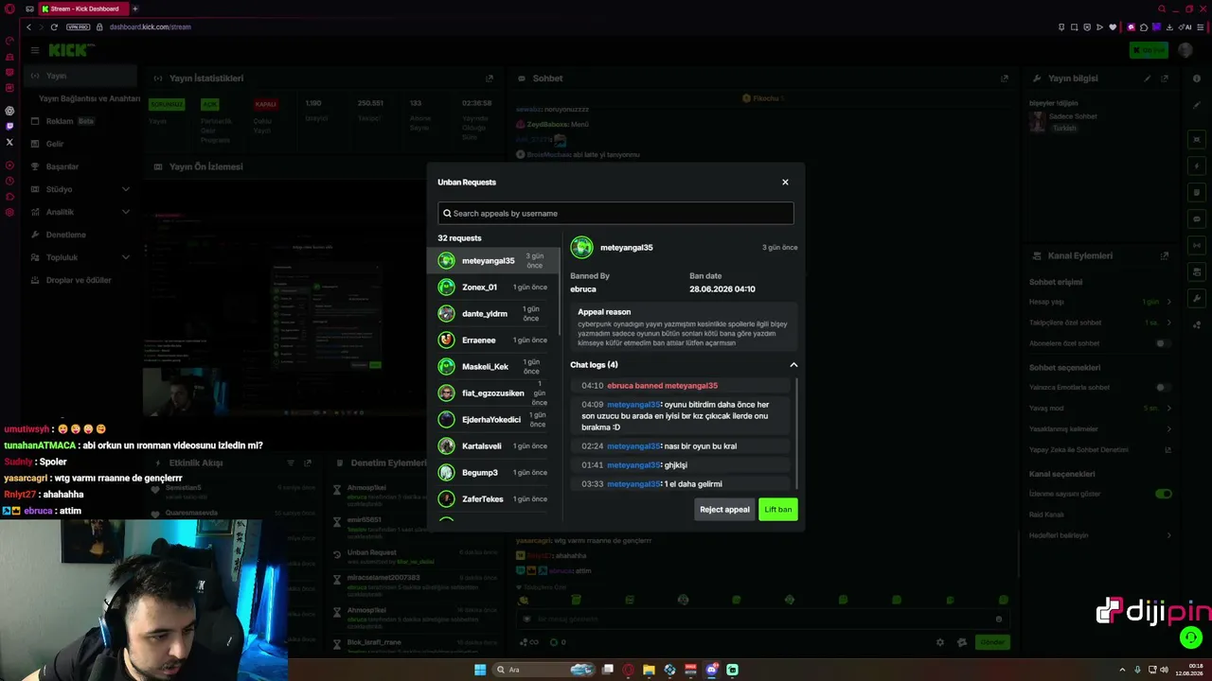Pop out Yayın İstatistikleri panel
This screenshot has height=681, width=1212.
click(490, 79)
